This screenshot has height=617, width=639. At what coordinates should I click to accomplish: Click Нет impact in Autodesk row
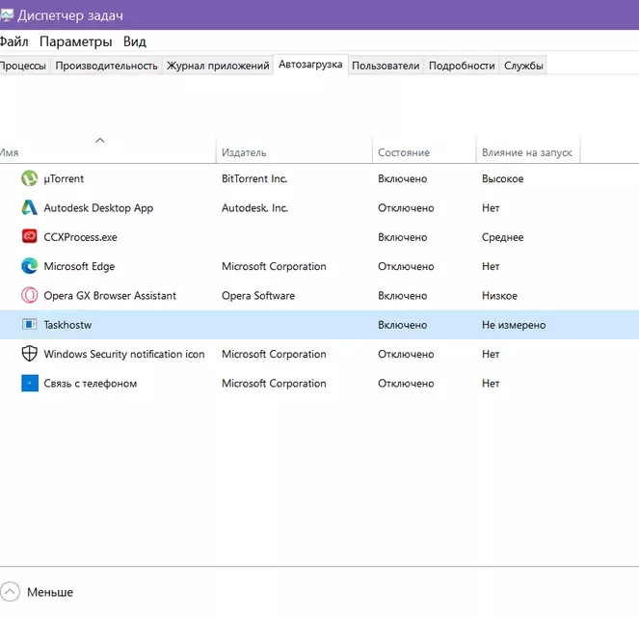point(491,208)
